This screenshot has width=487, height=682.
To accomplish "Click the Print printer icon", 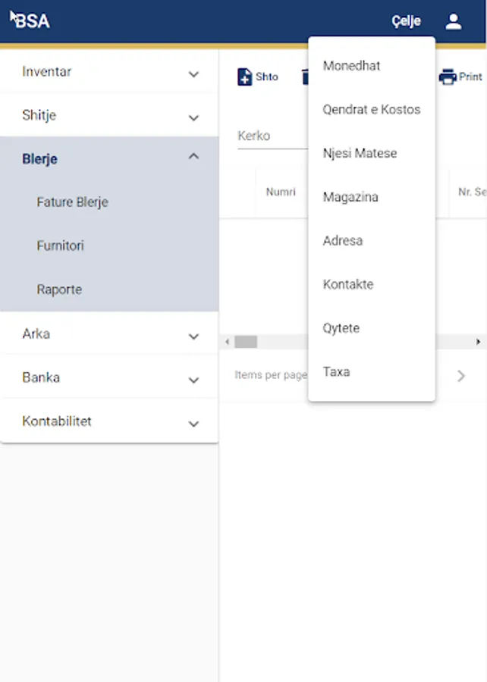I will (448, 77).
